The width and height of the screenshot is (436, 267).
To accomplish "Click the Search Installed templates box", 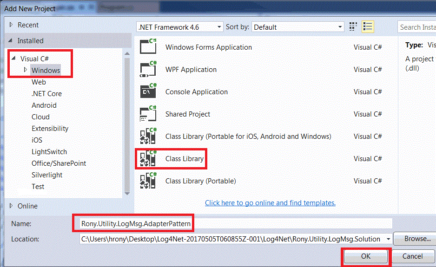I will pyautogui.click(x=417, y=27).
